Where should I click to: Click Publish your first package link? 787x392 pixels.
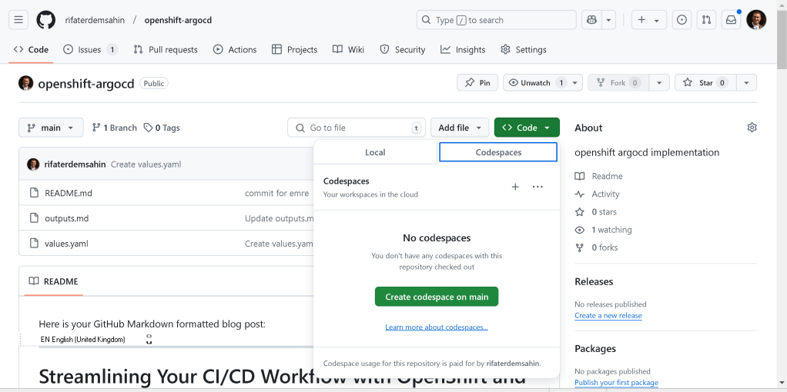tap(616, 383)
